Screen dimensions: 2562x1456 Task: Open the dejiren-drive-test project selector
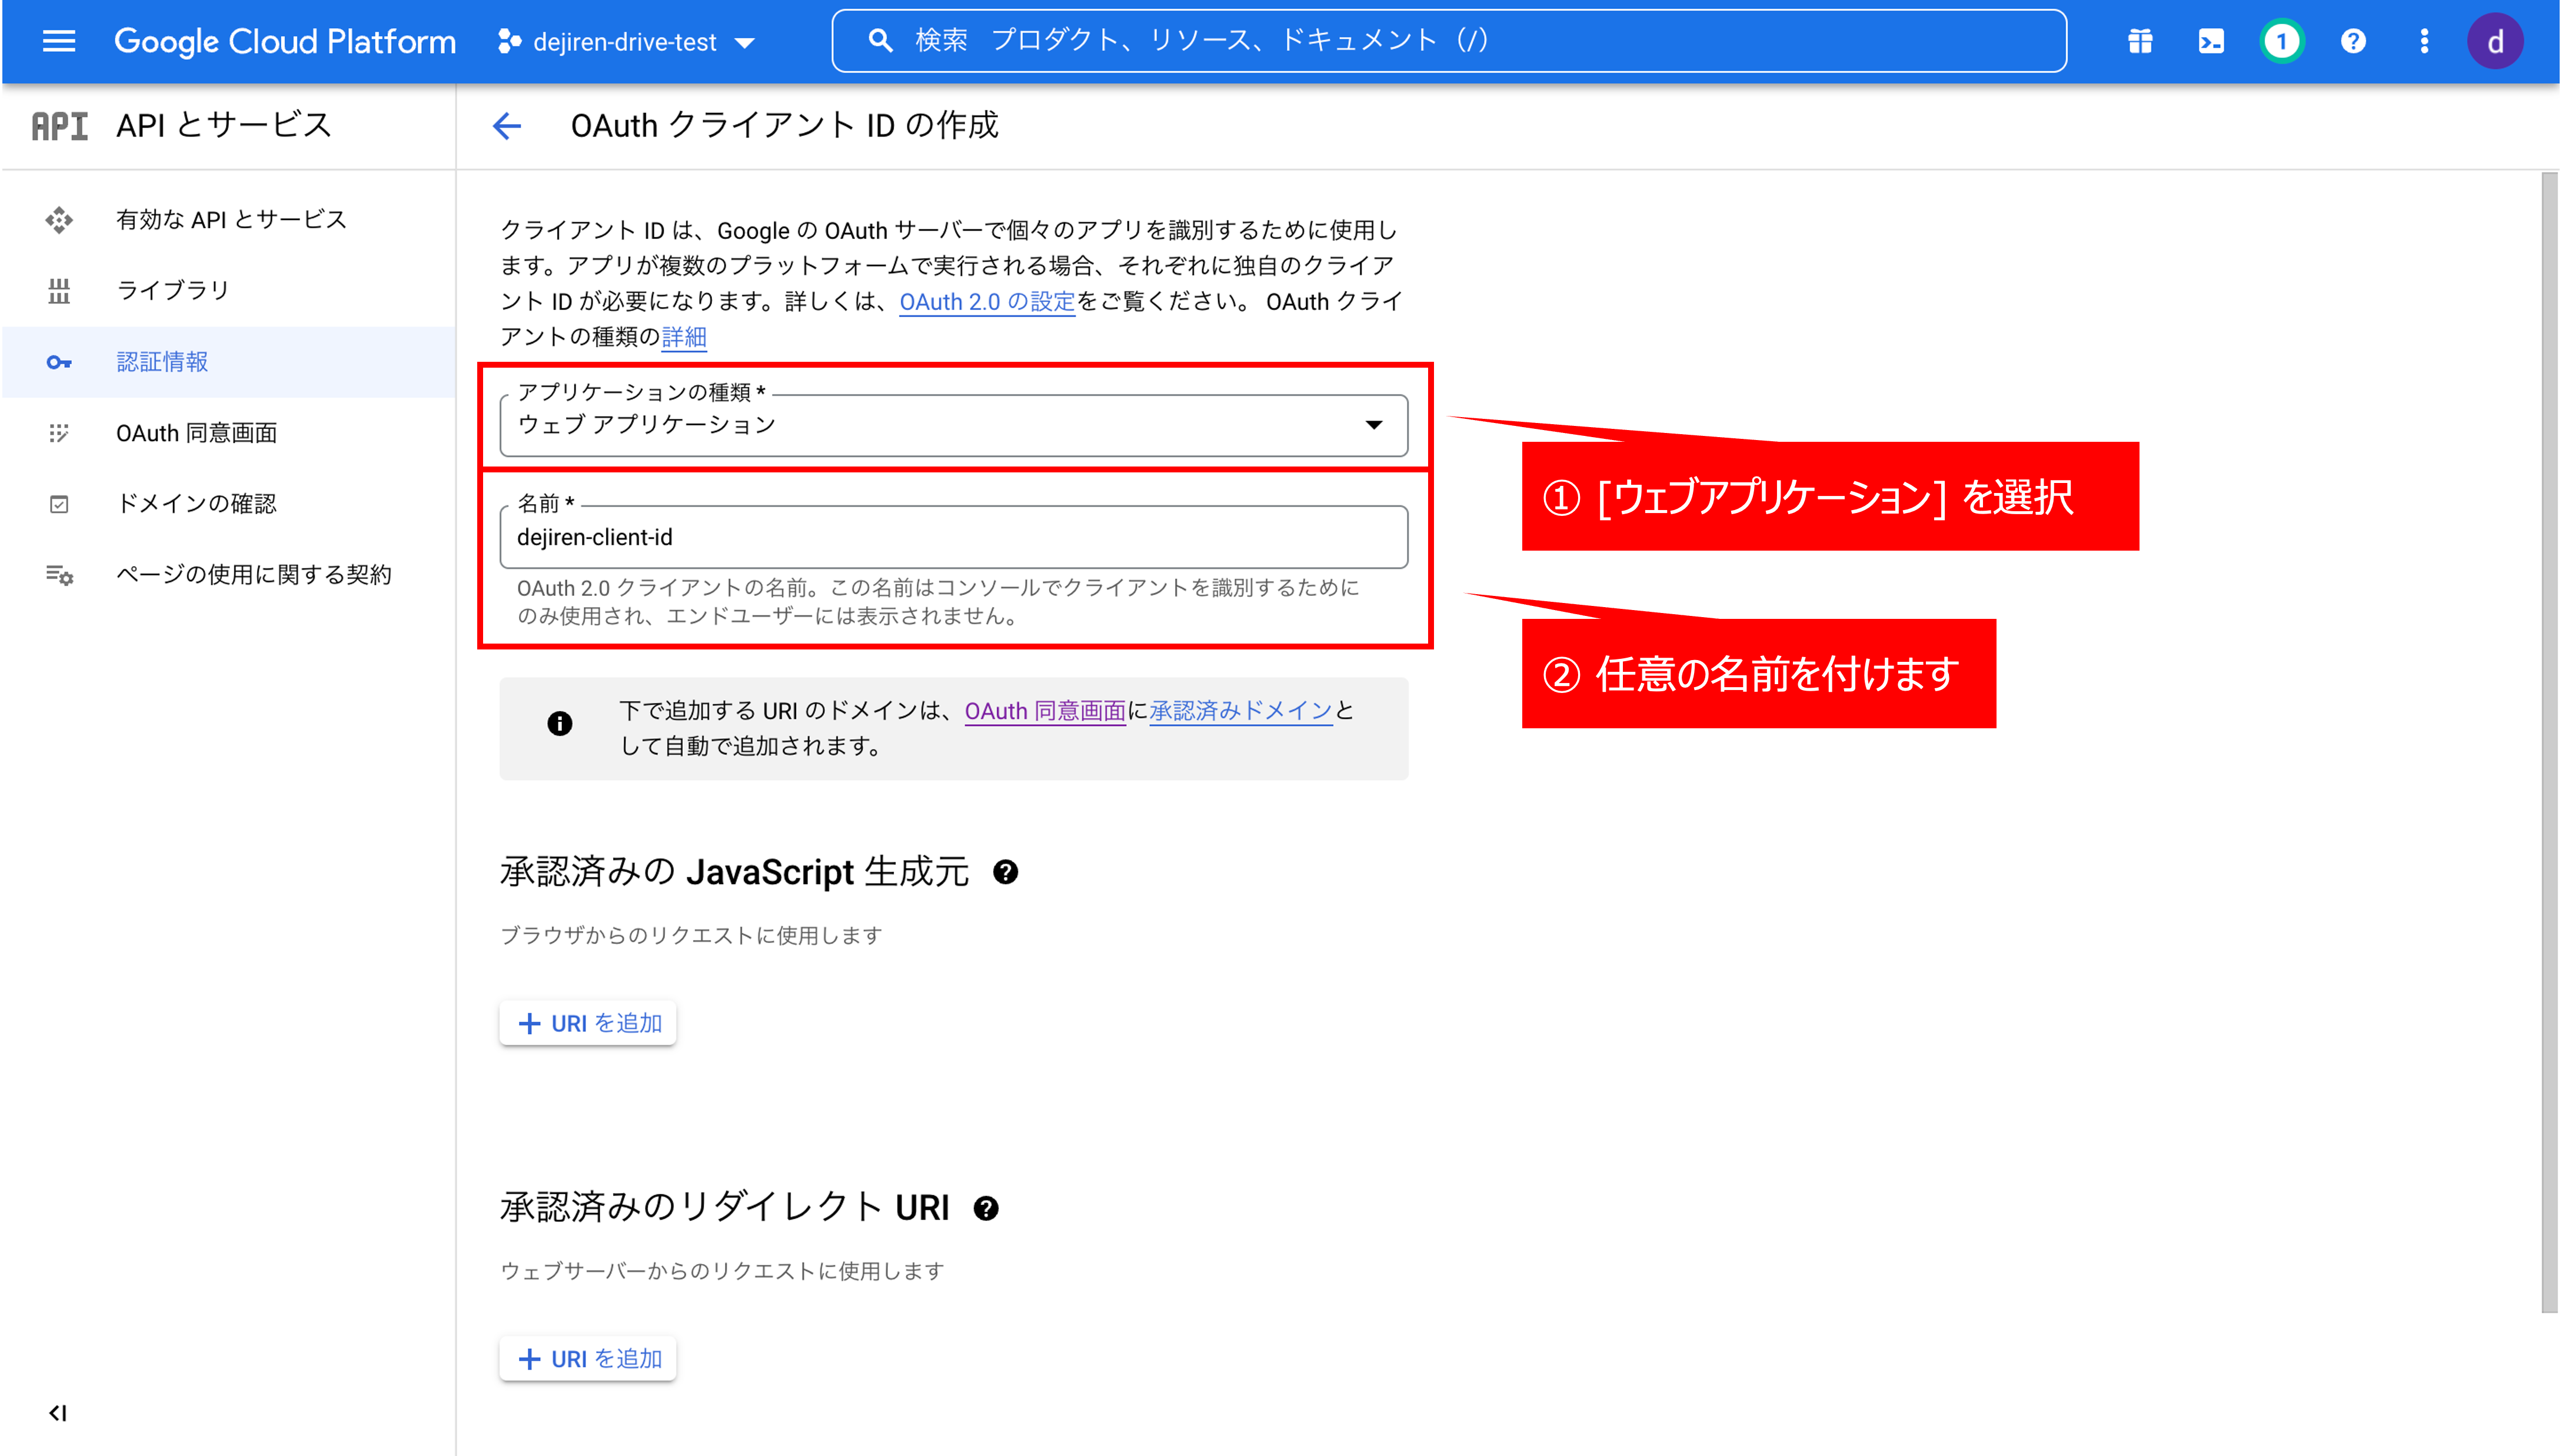click(627, 42)
